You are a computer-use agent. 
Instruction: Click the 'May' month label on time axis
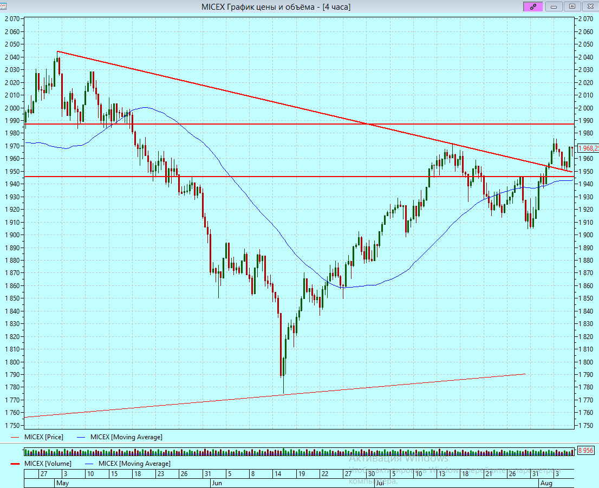63,483
